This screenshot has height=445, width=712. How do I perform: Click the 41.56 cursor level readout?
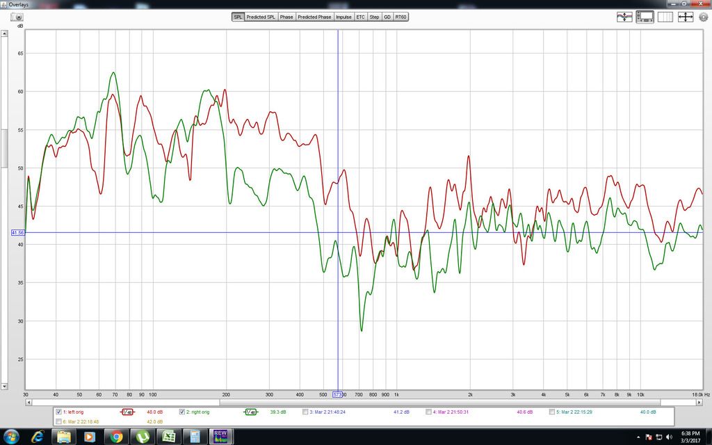click(x=17, y=232)
